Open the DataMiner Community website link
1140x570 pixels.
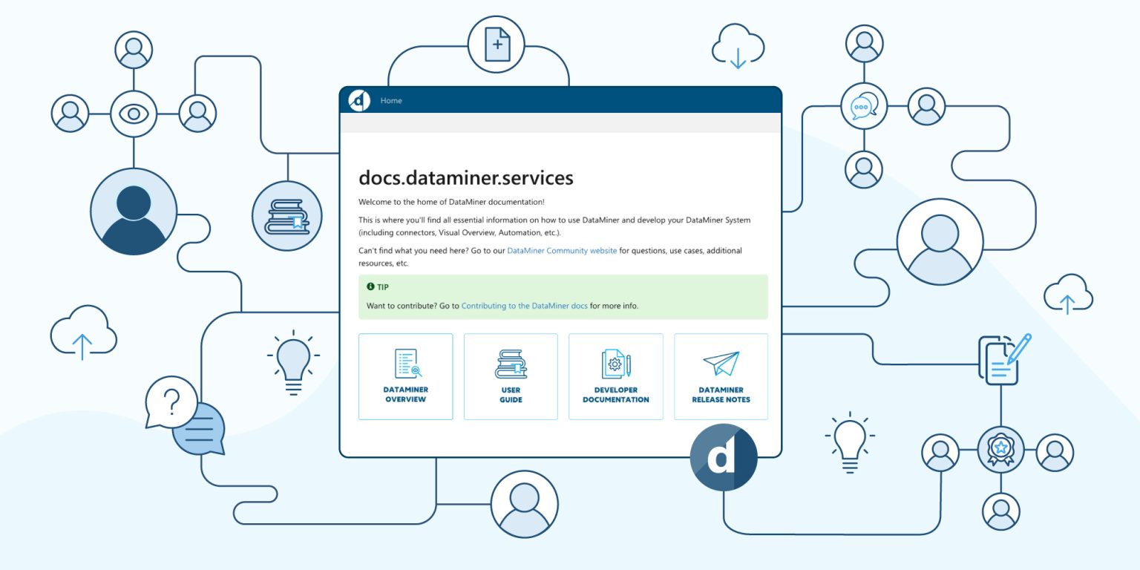(x=561, y=251)
